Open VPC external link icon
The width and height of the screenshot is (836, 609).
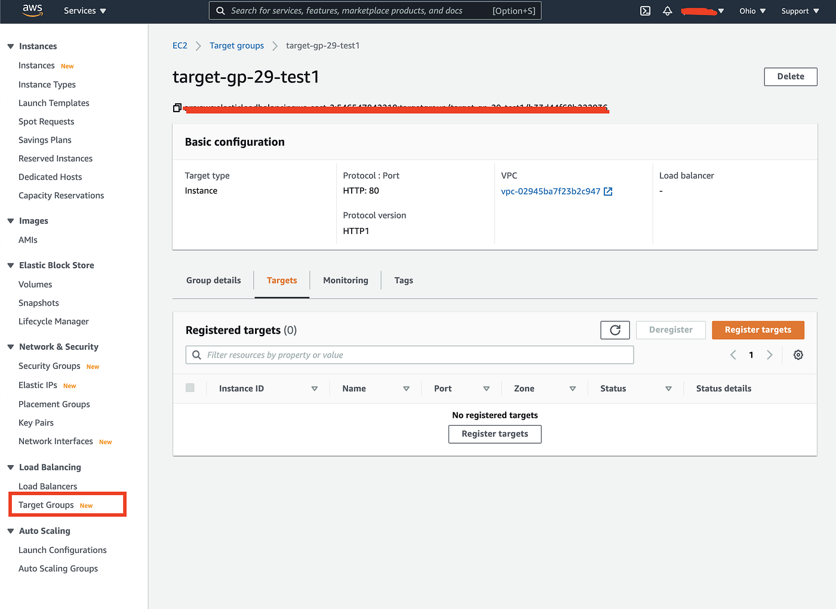pos(608,192)
